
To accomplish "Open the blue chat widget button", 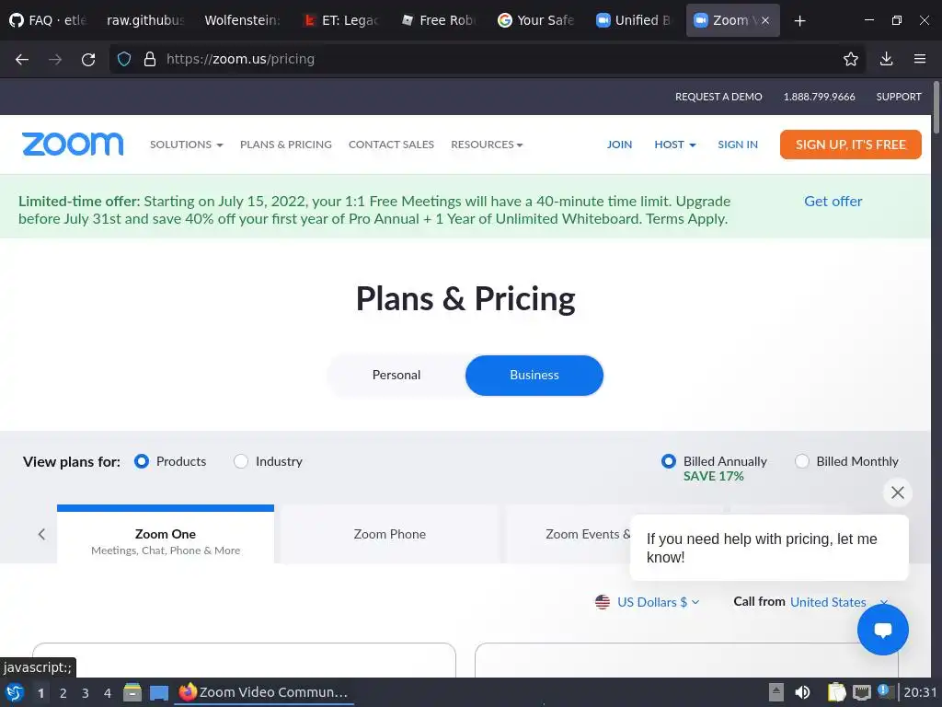I will point(882,630).
